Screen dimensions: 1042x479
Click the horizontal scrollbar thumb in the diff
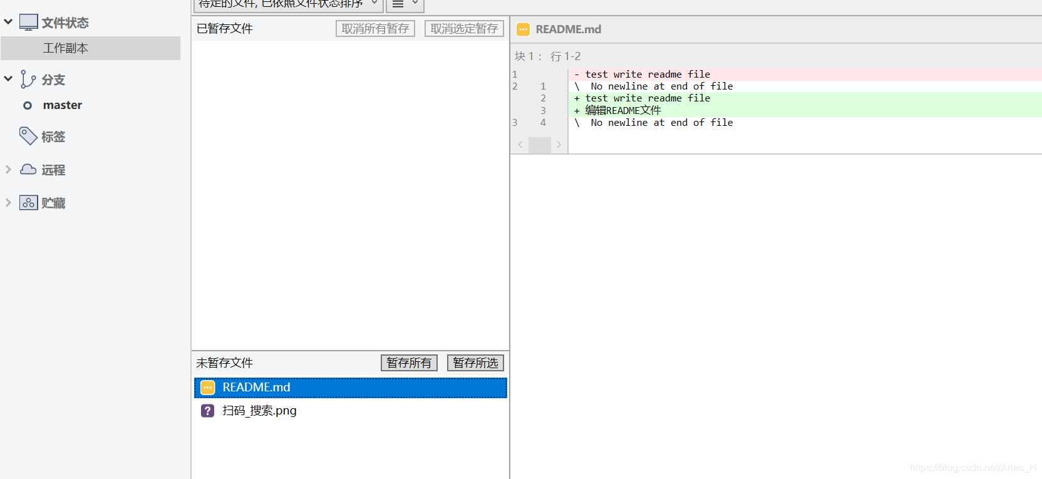(539, 145)
